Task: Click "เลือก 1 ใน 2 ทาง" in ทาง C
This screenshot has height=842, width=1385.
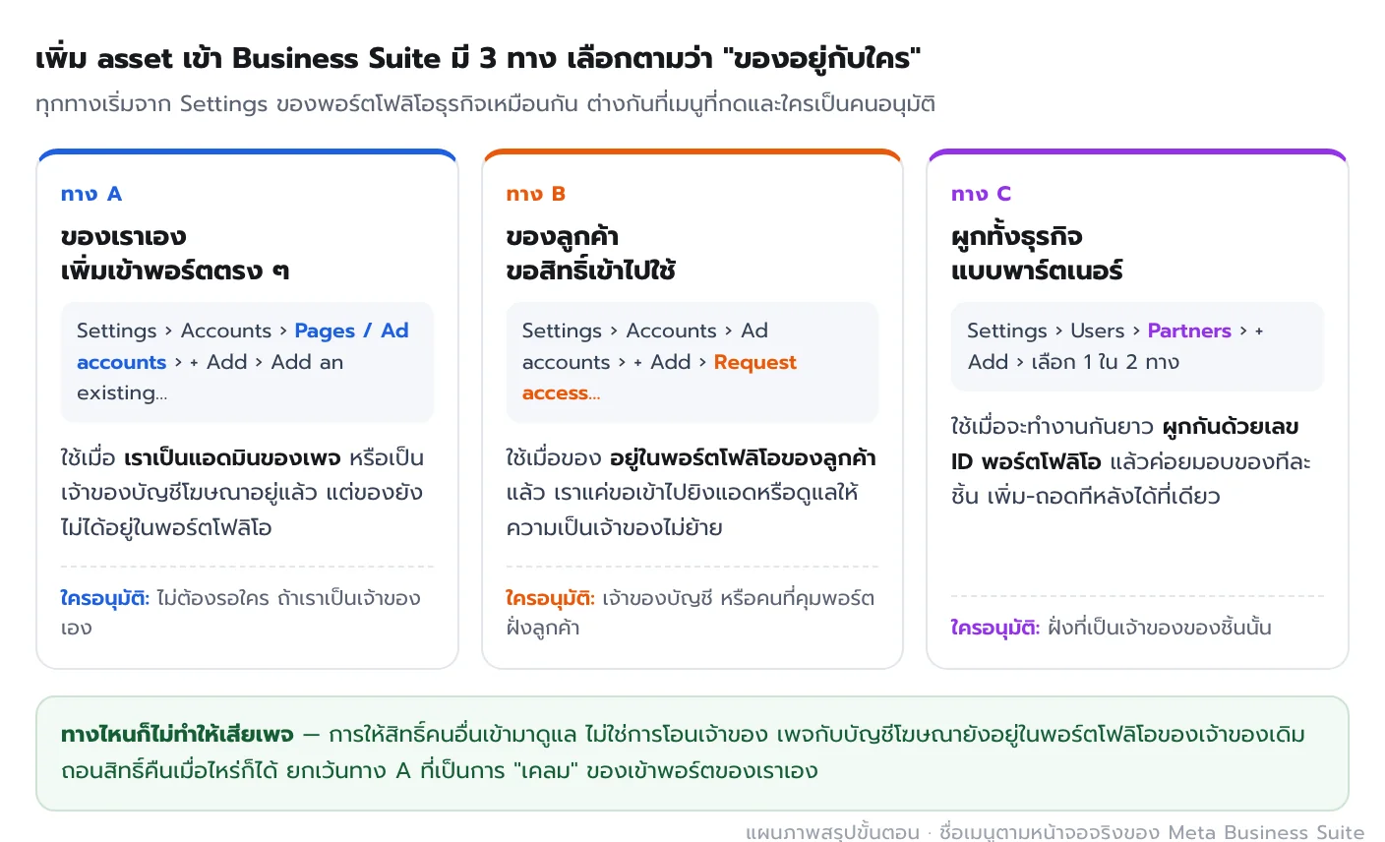Action: click(x=1105, y=362)
